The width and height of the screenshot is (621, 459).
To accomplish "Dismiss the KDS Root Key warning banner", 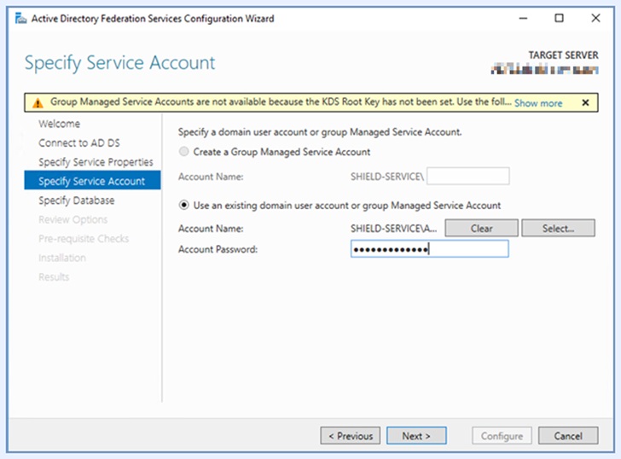I will click(585, 102).
